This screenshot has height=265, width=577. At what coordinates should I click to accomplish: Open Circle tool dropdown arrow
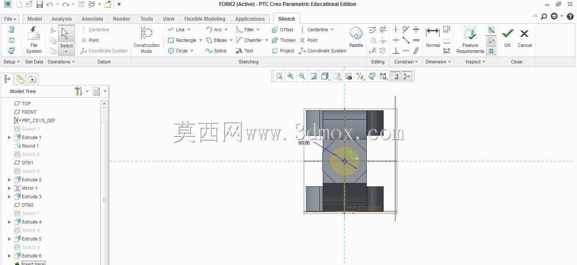[192, 51]
